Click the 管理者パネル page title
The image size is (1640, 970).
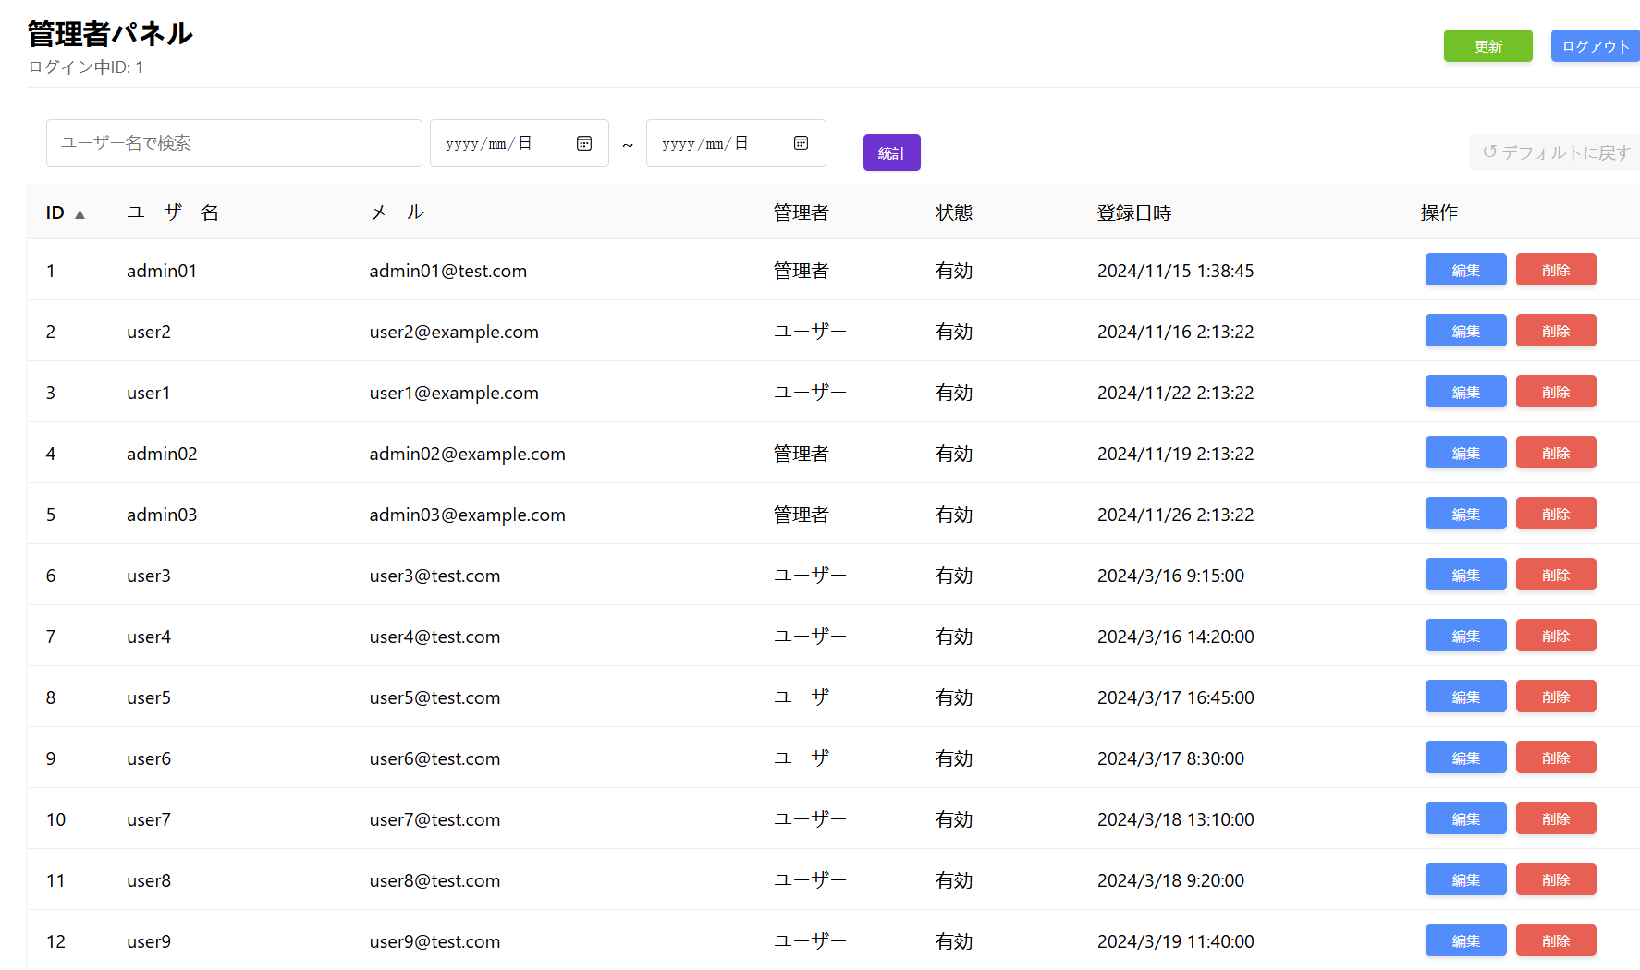click(110, 34)
